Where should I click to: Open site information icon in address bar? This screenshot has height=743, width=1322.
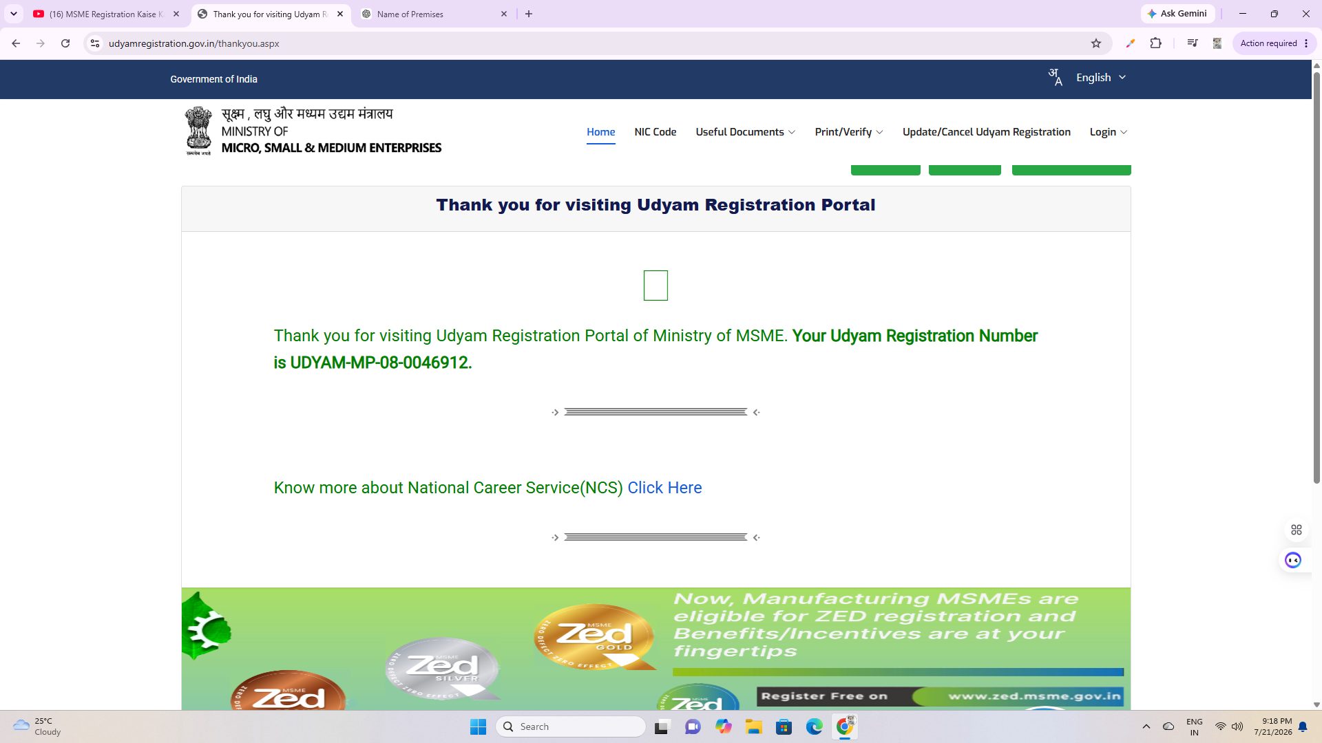tap(95, 43)
